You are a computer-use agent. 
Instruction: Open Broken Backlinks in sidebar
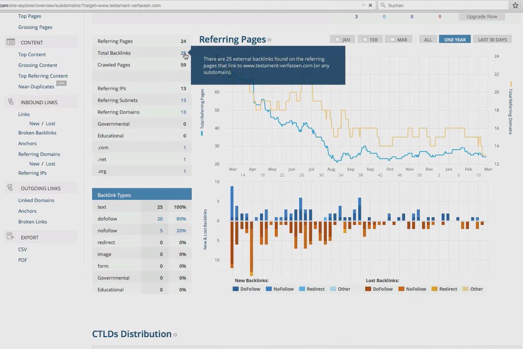click(x=37, y=133)
